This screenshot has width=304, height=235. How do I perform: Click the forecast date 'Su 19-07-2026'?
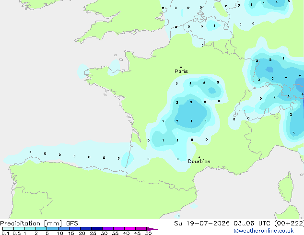pyautogui.click(x=202, y=223)
